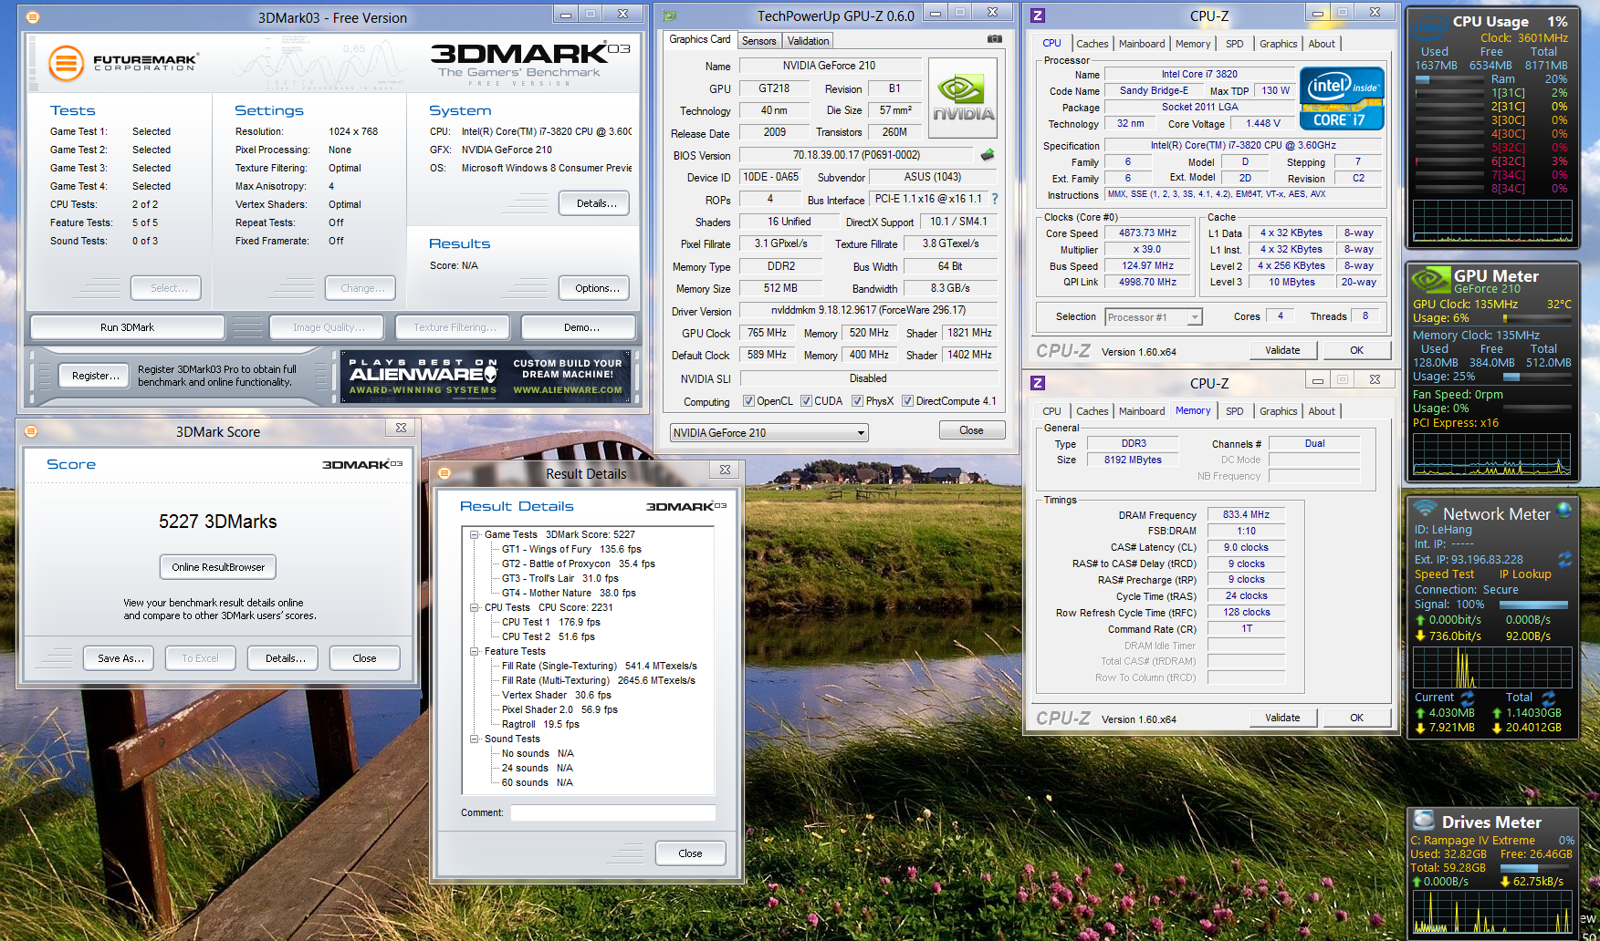Click the Intel Core i7 logo in CPU-Z
The image size is (1600, 941).
pyautogui.click(x=1342, y=98)
